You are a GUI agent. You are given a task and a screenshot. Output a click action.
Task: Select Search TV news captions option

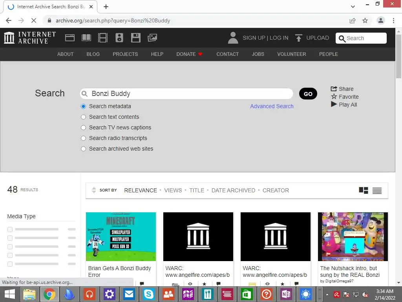(83, 128)
